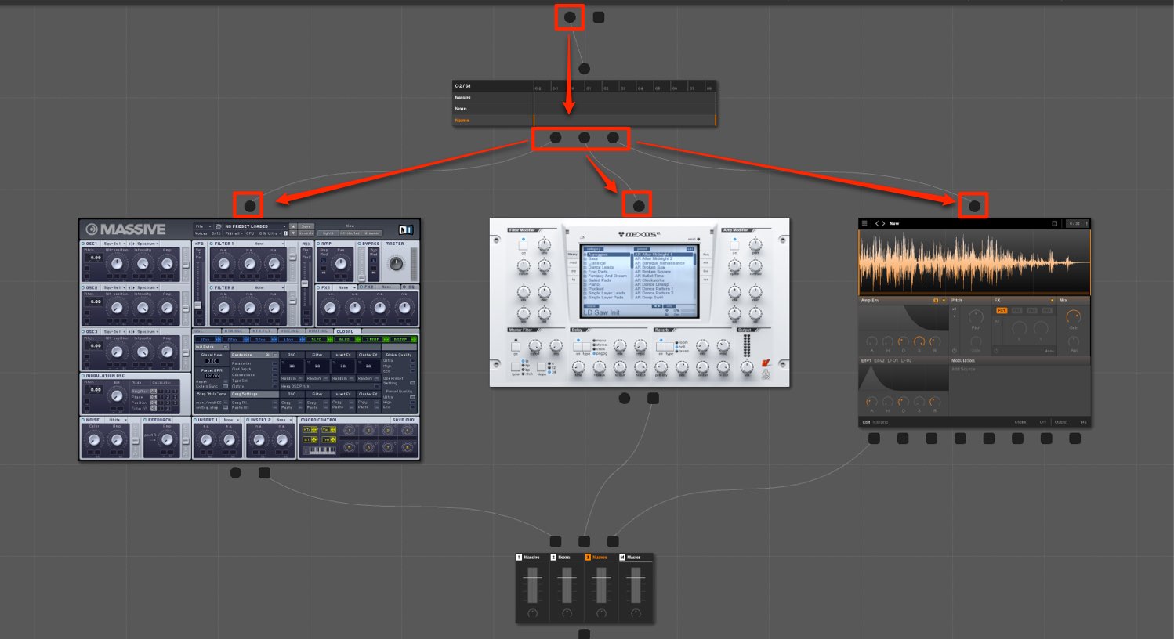Screen dimensions: 1174x639
Task: Open OSC1 wavetable Squ-Sw1 dropdown
Action: point(114,244)
